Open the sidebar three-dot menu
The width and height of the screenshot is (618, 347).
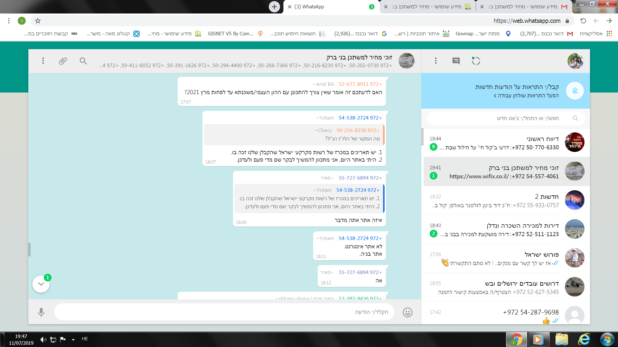(435, 61)
